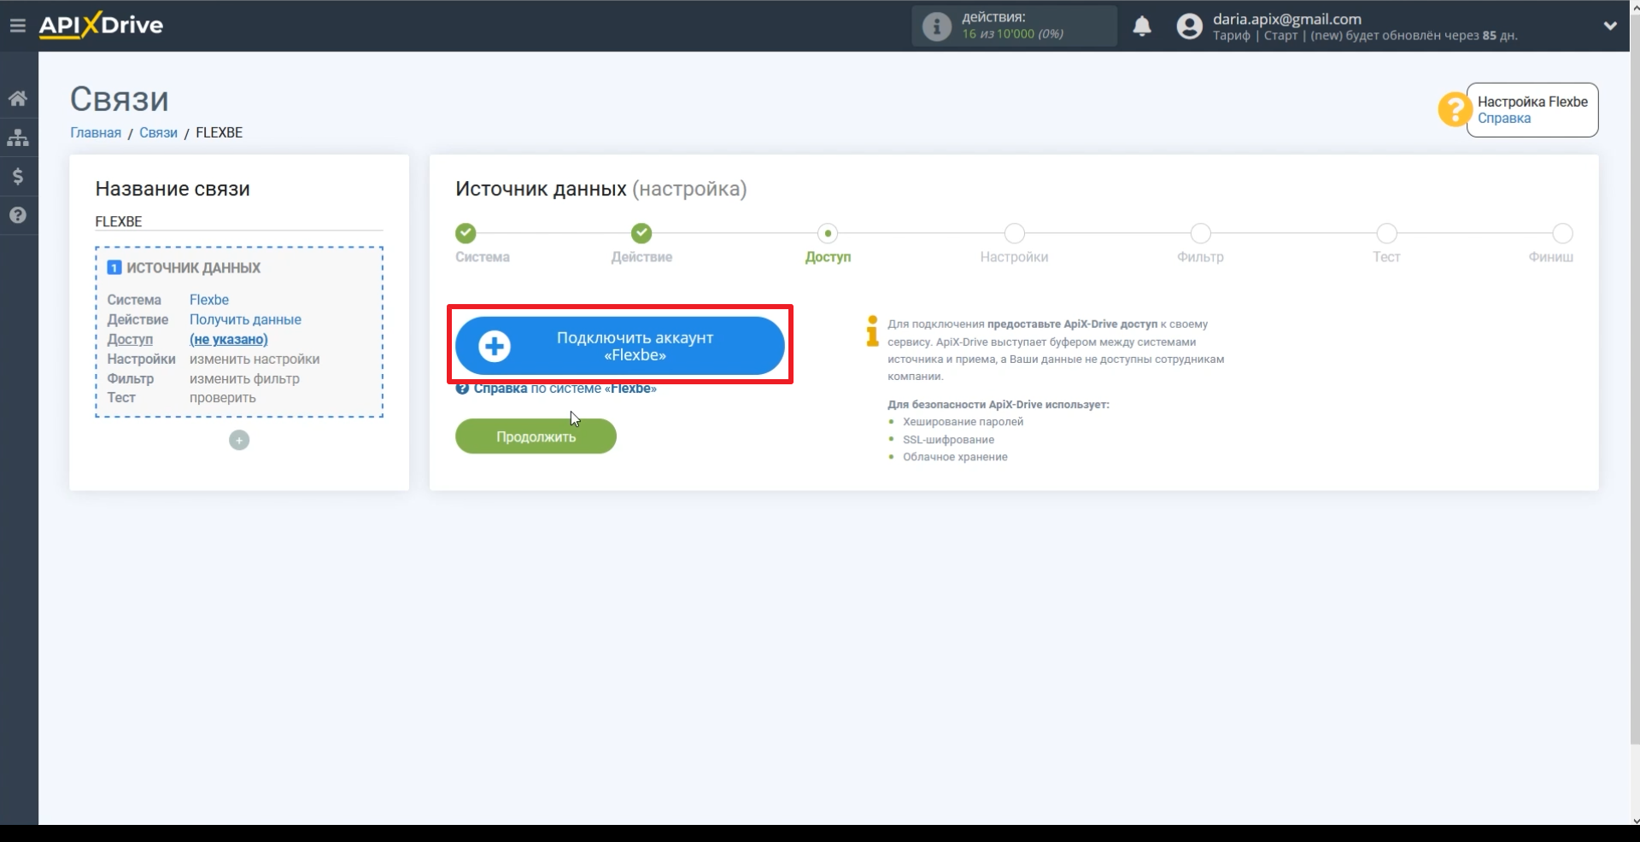Screen dimensions: 1640x842
Task: Select the Система step
Action: (466, 233)
